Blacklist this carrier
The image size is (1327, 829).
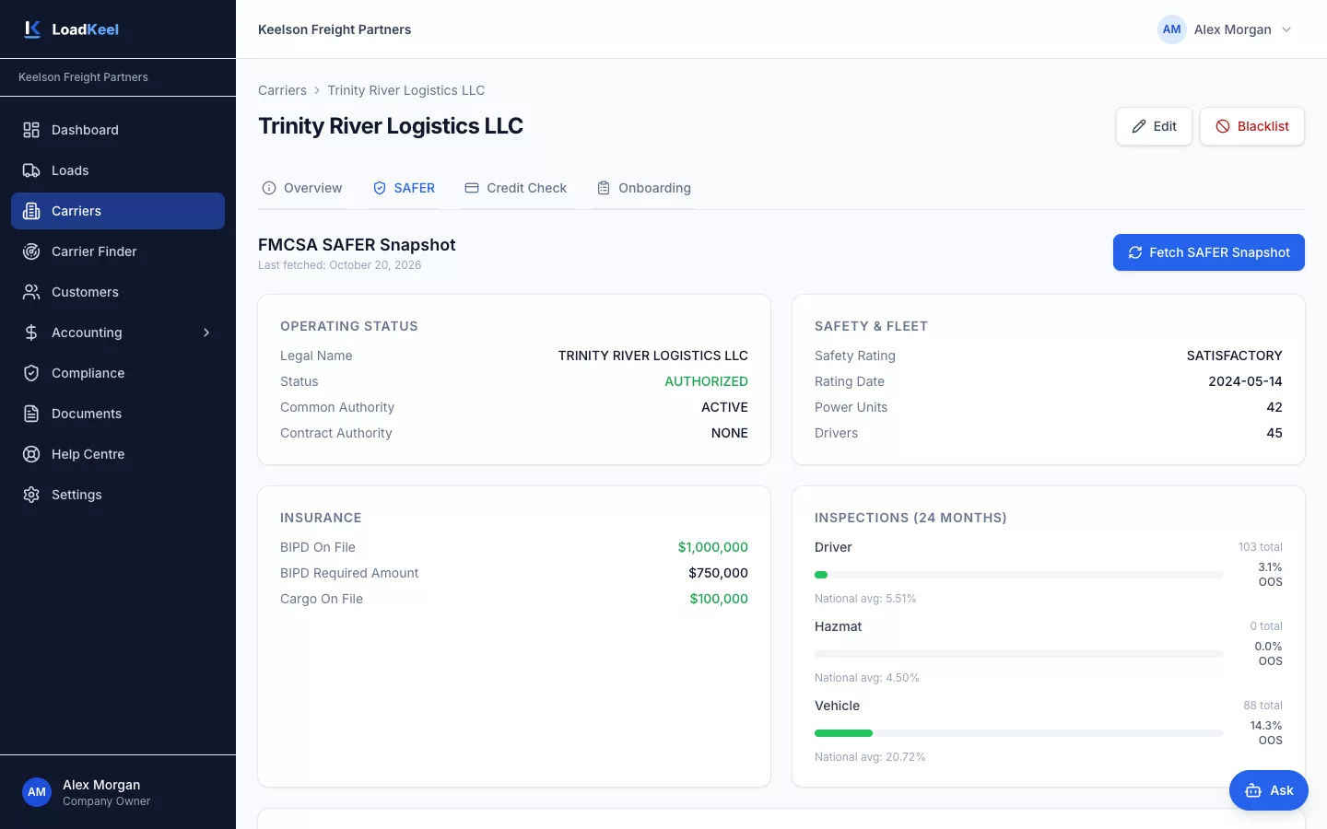coord(1252,126)
